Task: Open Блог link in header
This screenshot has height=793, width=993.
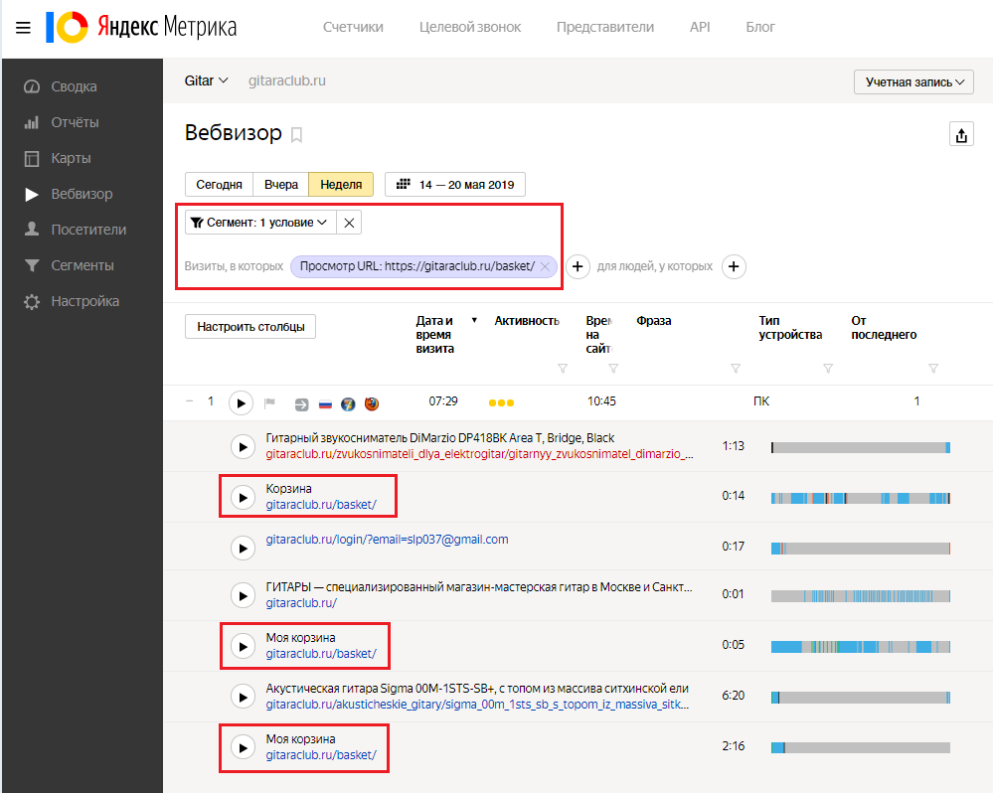Action: [760, 27]
